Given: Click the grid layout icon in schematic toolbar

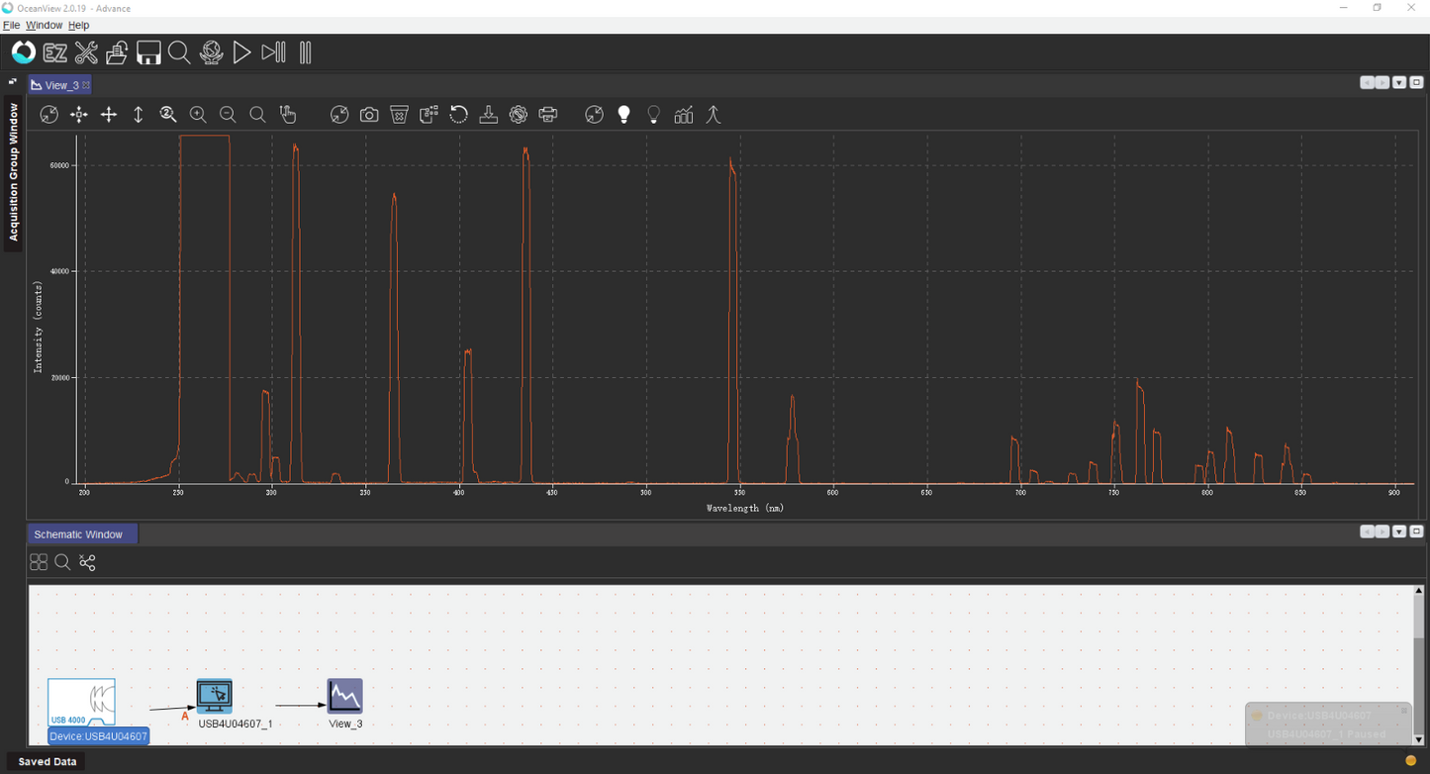Looking at the screenshot, I should 39,562.
